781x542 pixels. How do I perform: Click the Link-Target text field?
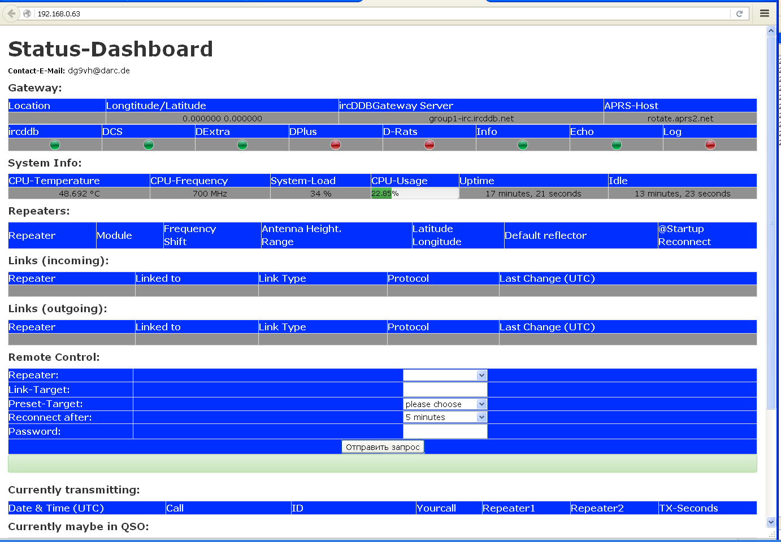click(x=445, y=390)
